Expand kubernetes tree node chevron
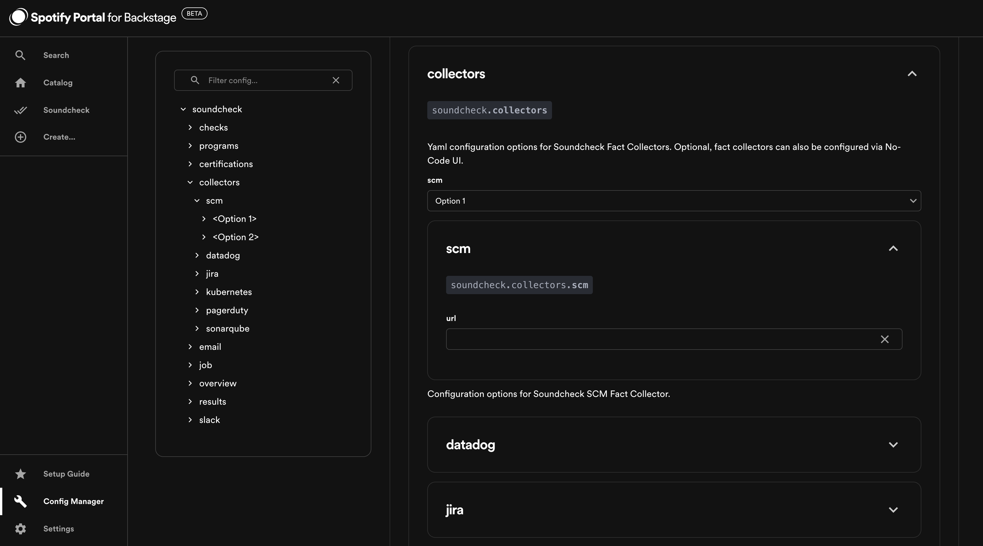Screen dimensions: 983x546 pyautogui.click(x=197, y=292)
